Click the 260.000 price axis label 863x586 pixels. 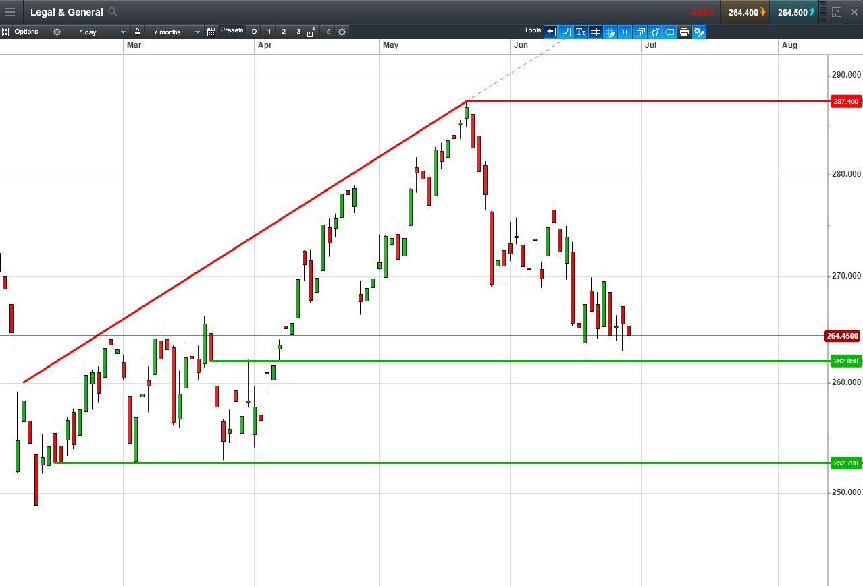click(846, 382)
